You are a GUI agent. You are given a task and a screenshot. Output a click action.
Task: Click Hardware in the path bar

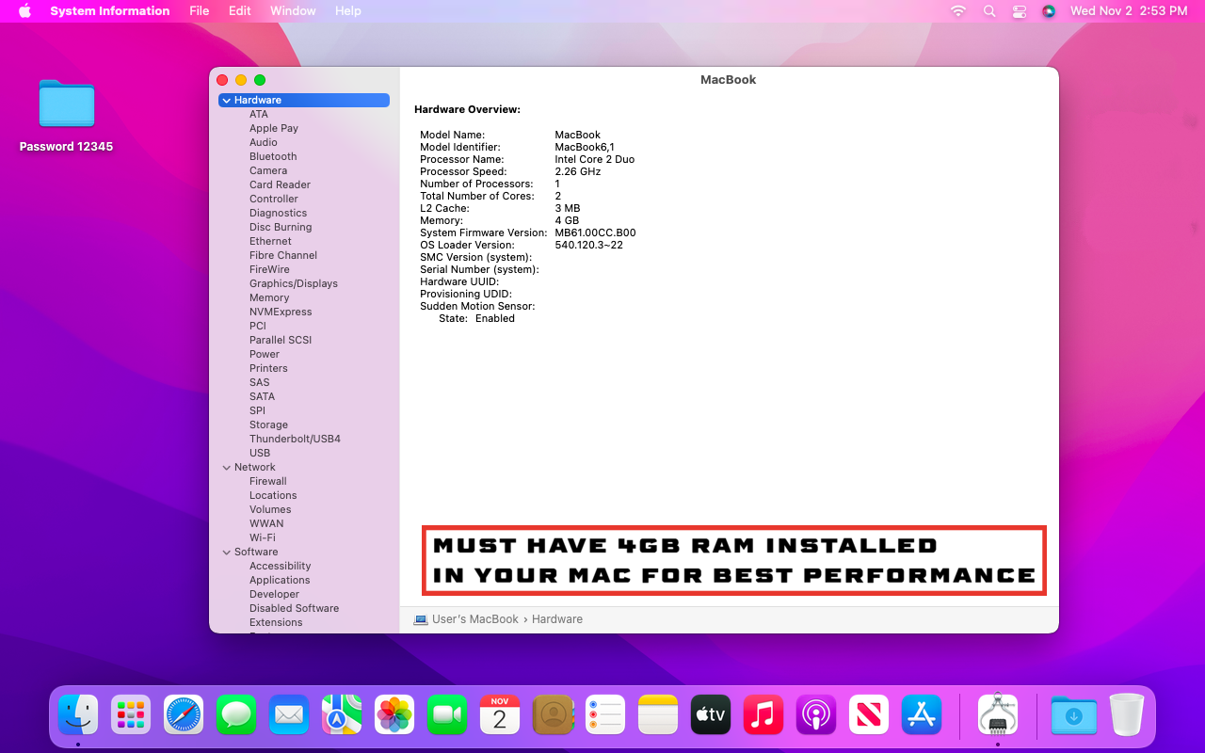[x=557, y=619]
